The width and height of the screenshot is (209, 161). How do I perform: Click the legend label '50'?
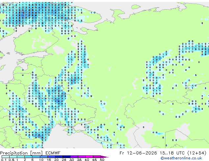tap(102, 160)
